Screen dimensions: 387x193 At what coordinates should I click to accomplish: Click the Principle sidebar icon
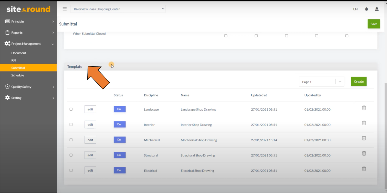click(7, 21)
